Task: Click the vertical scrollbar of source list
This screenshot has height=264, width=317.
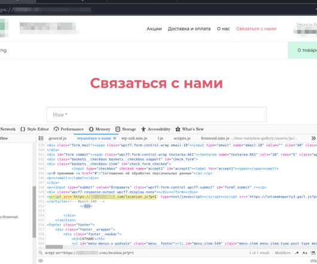Action: coord(34,212)
